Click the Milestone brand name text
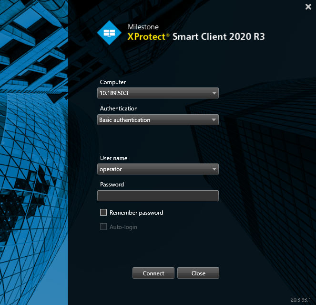 [143, 27]
